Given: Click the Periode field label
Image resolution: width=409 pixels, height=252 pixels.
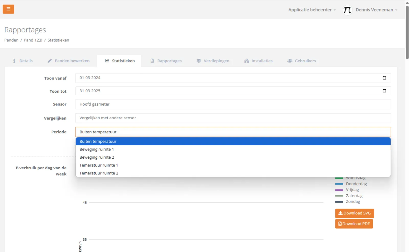Looking at the screenshot, I should 59,132.
